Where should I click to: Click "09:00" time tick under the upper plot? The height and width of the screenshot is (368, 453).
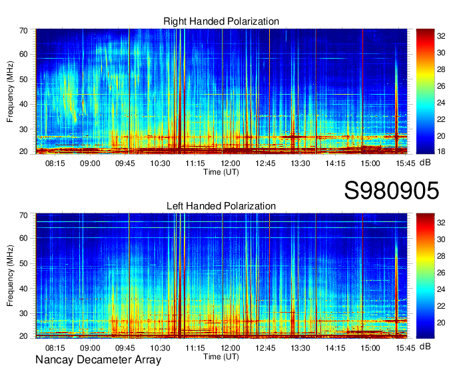(90, 163)
